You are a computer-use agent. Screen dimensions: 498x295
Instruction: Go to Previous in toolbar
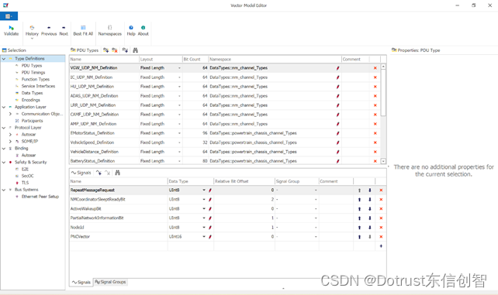pos(49,30)
